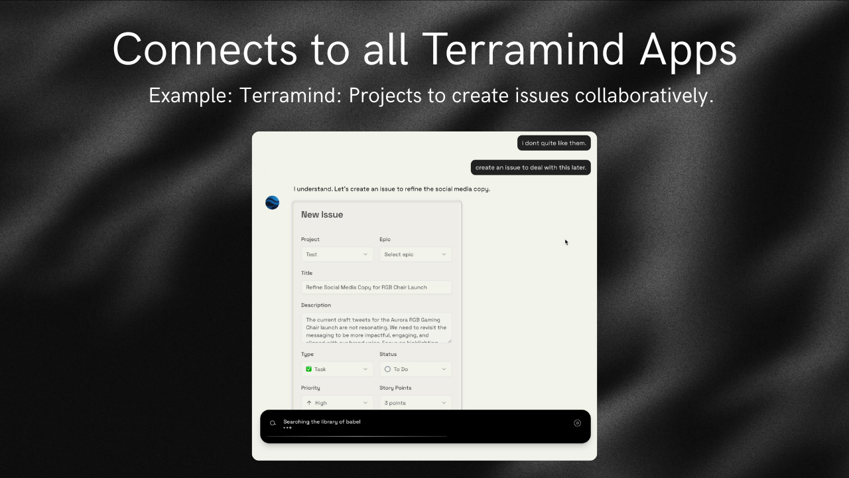The height and width of the screenshot is (478, 849).
Task: Click the Description text area
Action: click(376, 328)
